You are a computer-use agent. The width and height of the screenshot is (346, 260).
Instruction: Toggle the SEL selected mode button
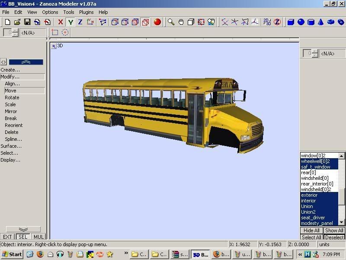[22, 237]
